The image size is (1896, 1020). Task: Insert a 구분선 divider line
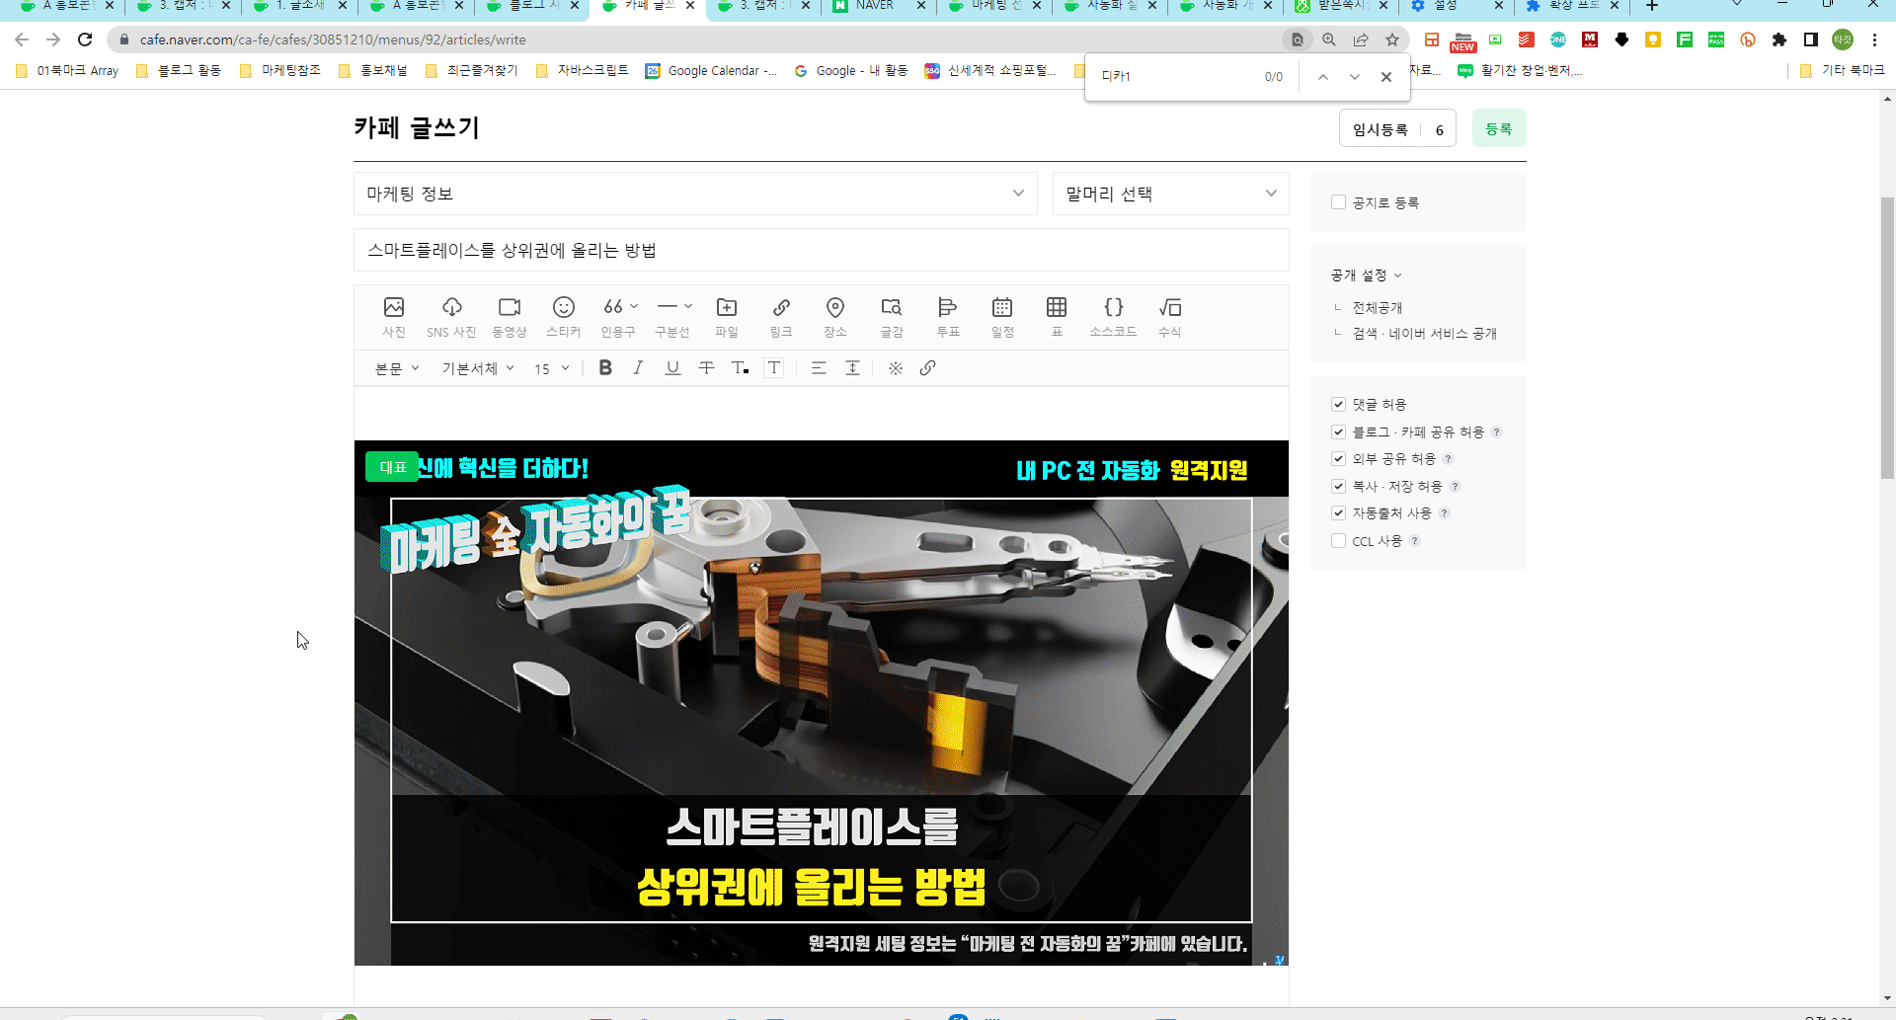[x=669, y=317]
